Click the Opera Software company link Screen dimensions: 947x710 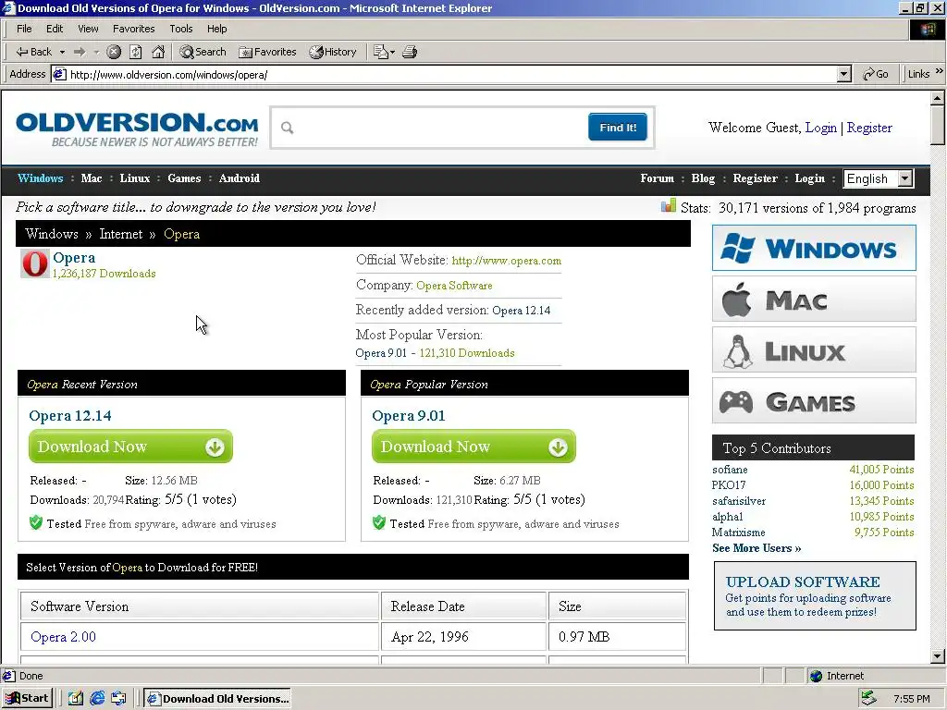(x=454, y=286)
